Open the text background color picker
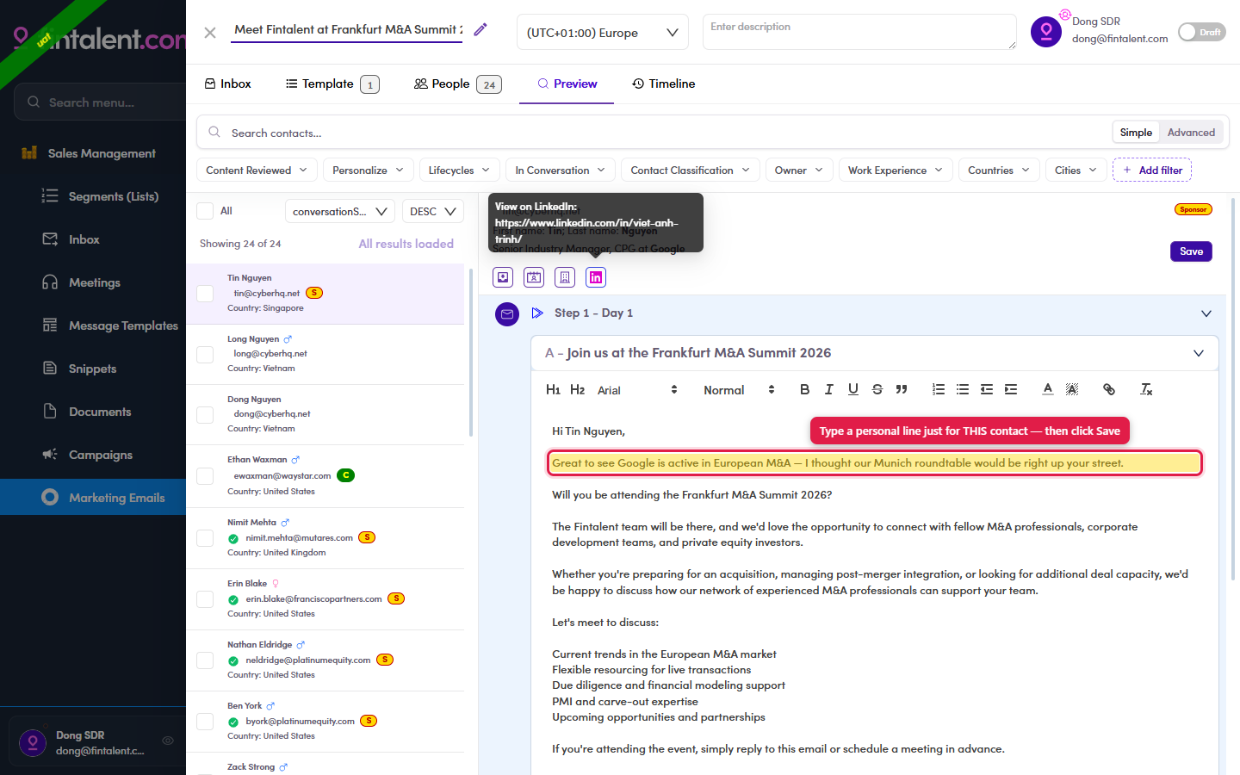Screen dimensions: 1240x775 point(1072,389)
